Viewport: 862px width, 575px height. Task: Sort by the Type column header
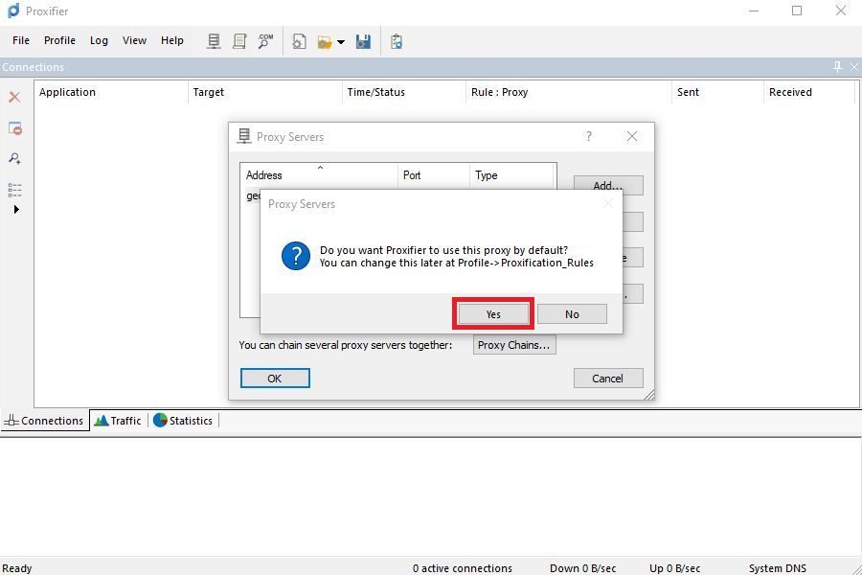(x=511, y=175)
